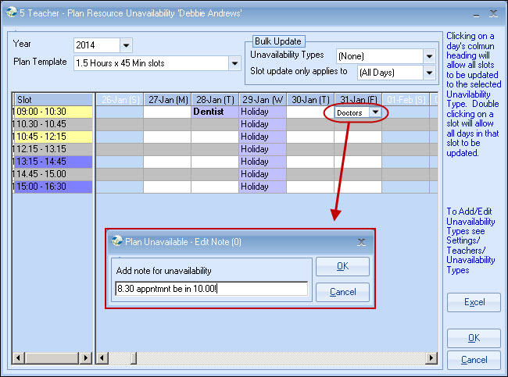The image size is (508, 377).
Task: Cancel the Edit Note dialog
Action: pos(342,292)
